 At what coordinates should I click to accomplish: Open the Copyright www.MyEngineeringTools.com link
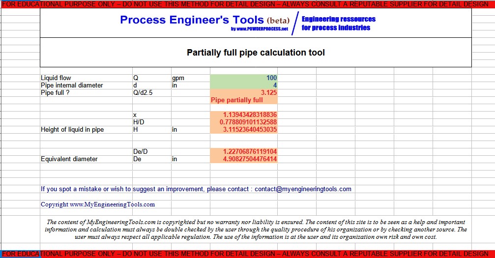pos(98,204)
